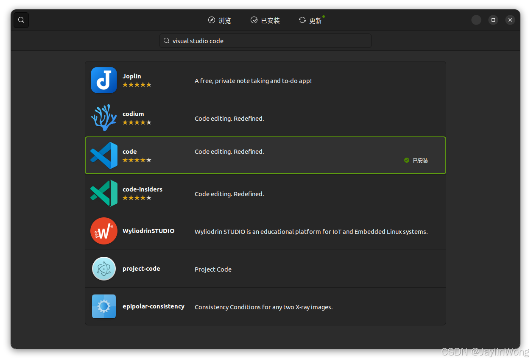This screenshot has width=531, height=361.
Task: Select the Joplin app name
Action: pyautogui.click(x=132, y=76)
